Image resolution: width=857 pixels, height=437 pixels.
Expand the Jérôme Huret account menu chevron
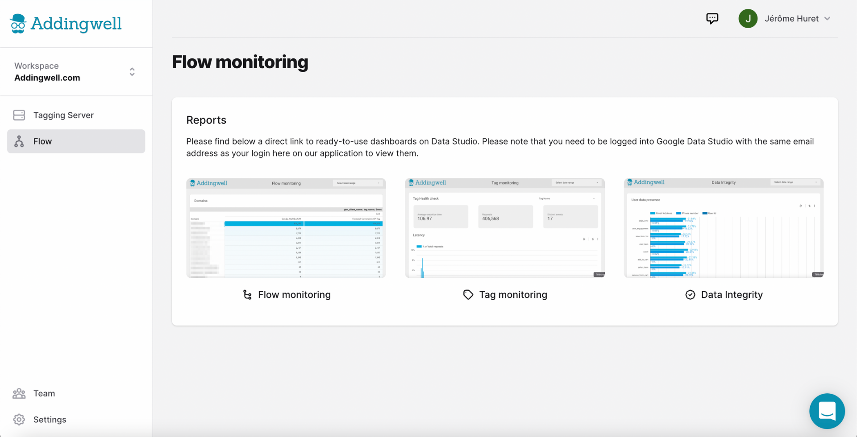pyautogui.click(x=827, y=19)
